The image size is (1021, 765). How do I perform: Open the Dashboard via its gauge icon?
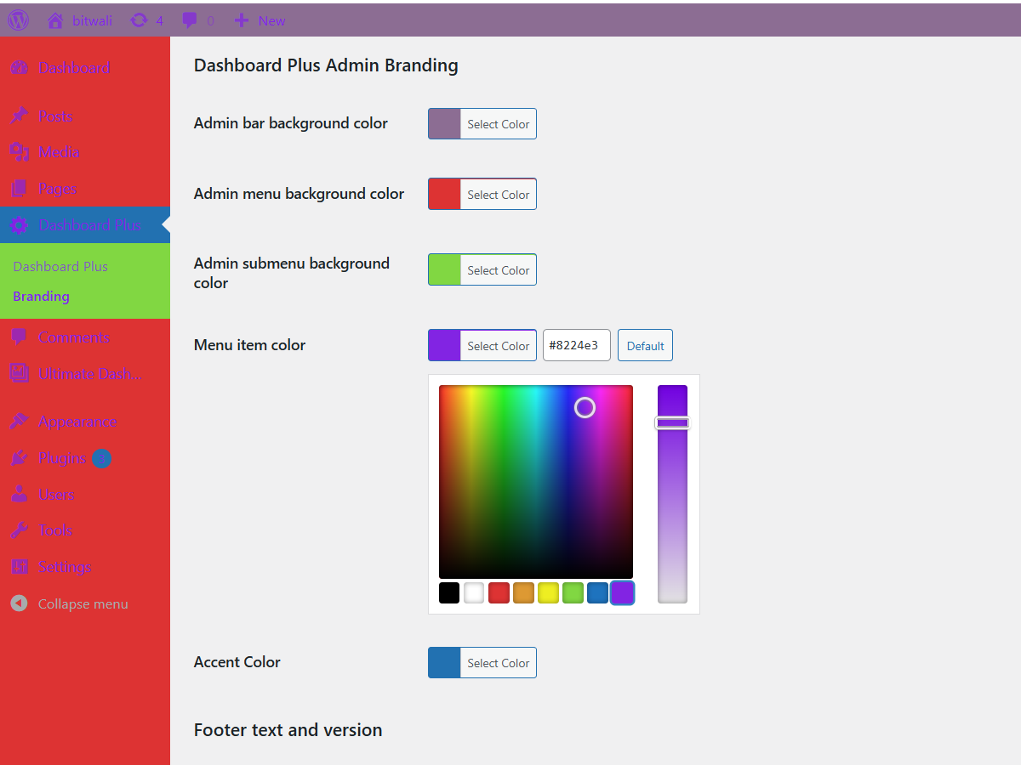(19, 67)
